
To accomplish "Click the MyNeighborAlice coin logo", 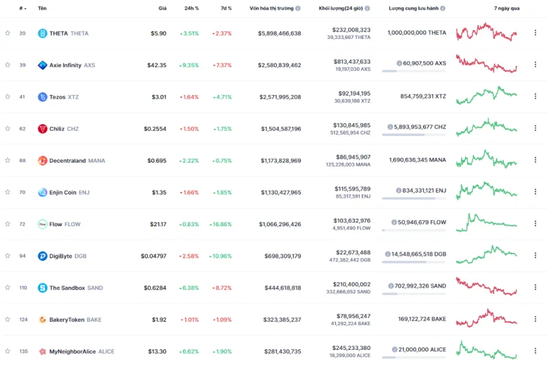I will pos(42,351).
